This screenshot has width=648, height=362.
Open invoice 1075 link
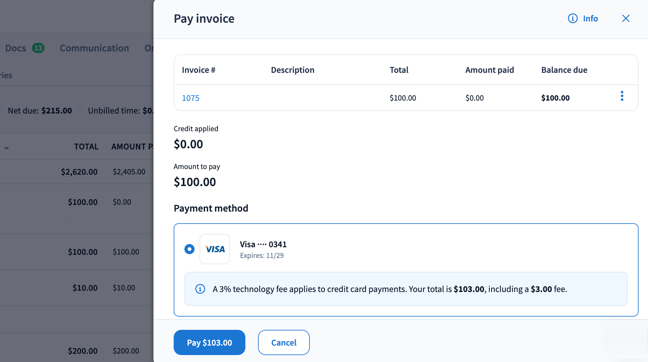[190, 98]
